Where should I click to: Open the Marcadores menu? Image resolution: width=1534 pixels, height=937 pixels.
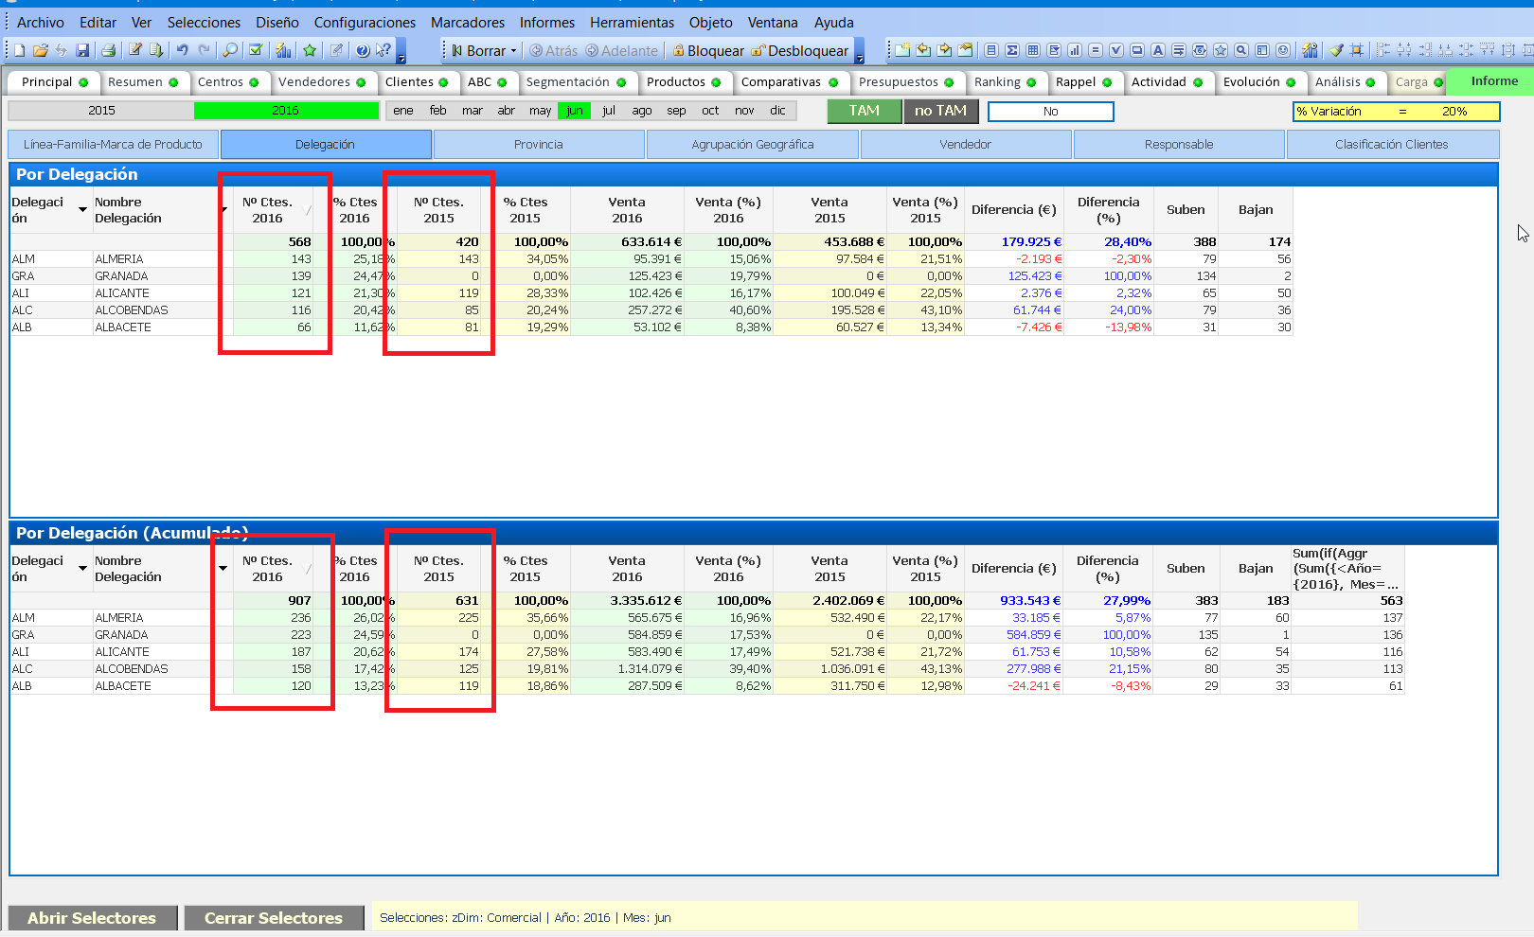pos(468,22)
